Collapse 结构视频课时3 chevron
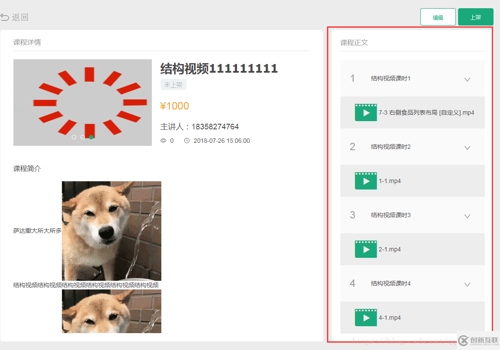This screenshot has width=500, height=350. pos(467,216)
